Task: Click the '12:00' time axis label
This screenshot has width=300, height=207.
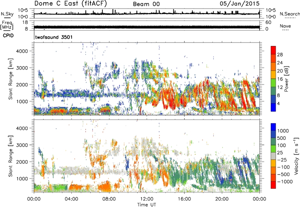Action: pyautogui.click(x=147, y=199)
